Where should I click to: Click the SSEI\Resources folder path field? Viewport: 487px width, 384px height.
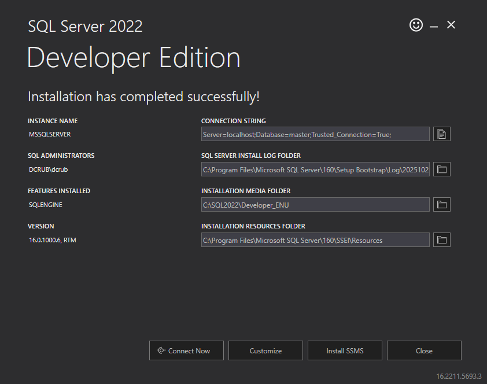(x=315, y=240)
